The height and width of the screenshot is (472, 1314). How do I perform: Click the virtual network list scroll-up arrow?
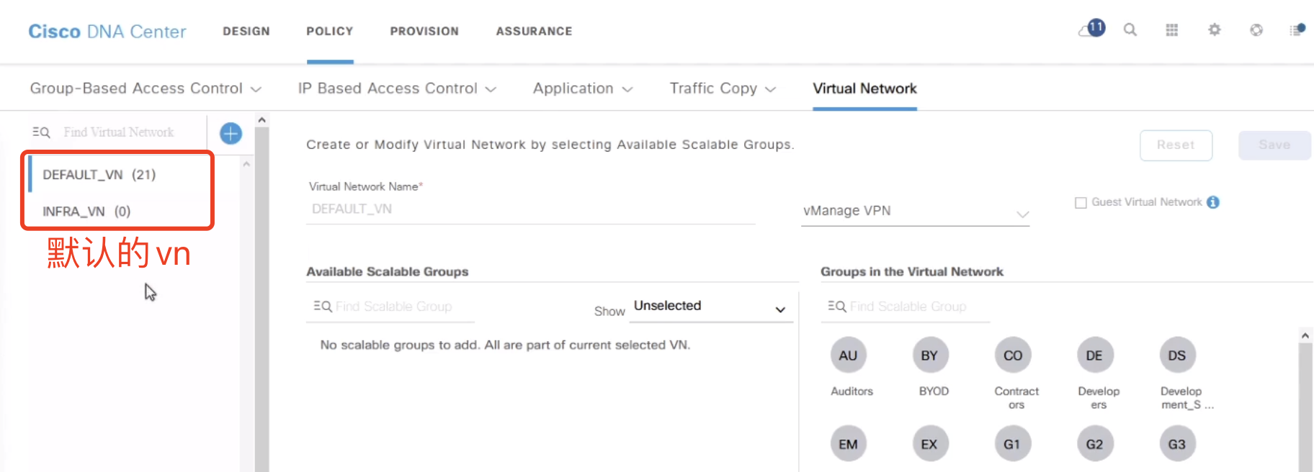(246, 165)
